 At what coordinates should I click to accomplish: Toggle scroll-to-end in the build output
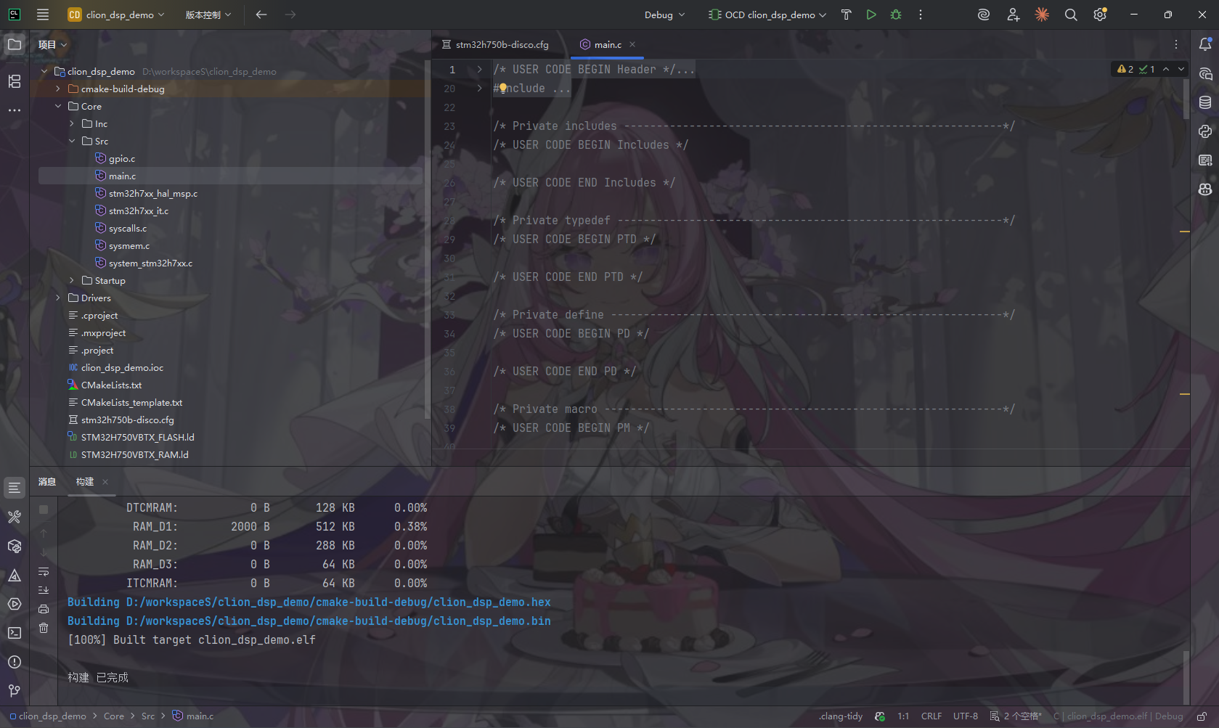[44, 589]
